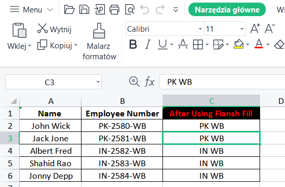
Task: Click the Select All corner triangle
Action: (13, 101)
